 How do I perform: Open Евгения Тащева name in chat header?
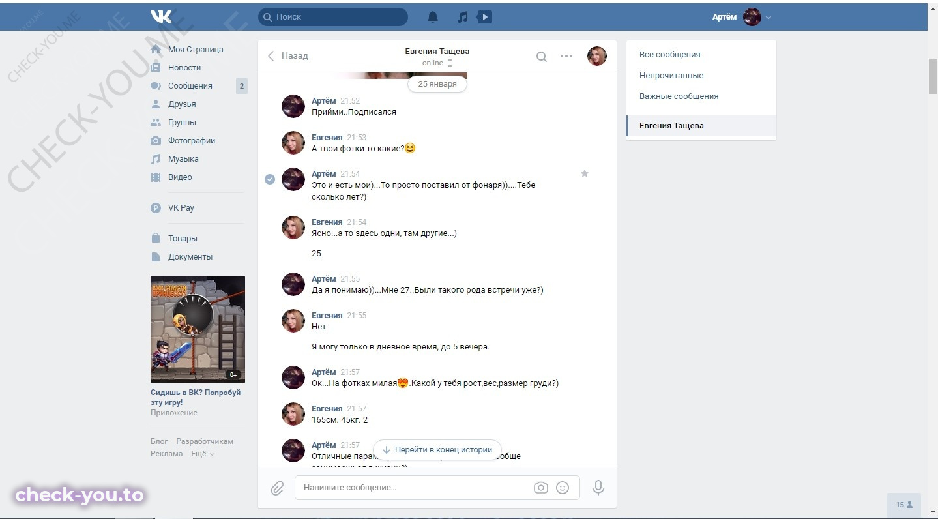click(x=437, y=52)
